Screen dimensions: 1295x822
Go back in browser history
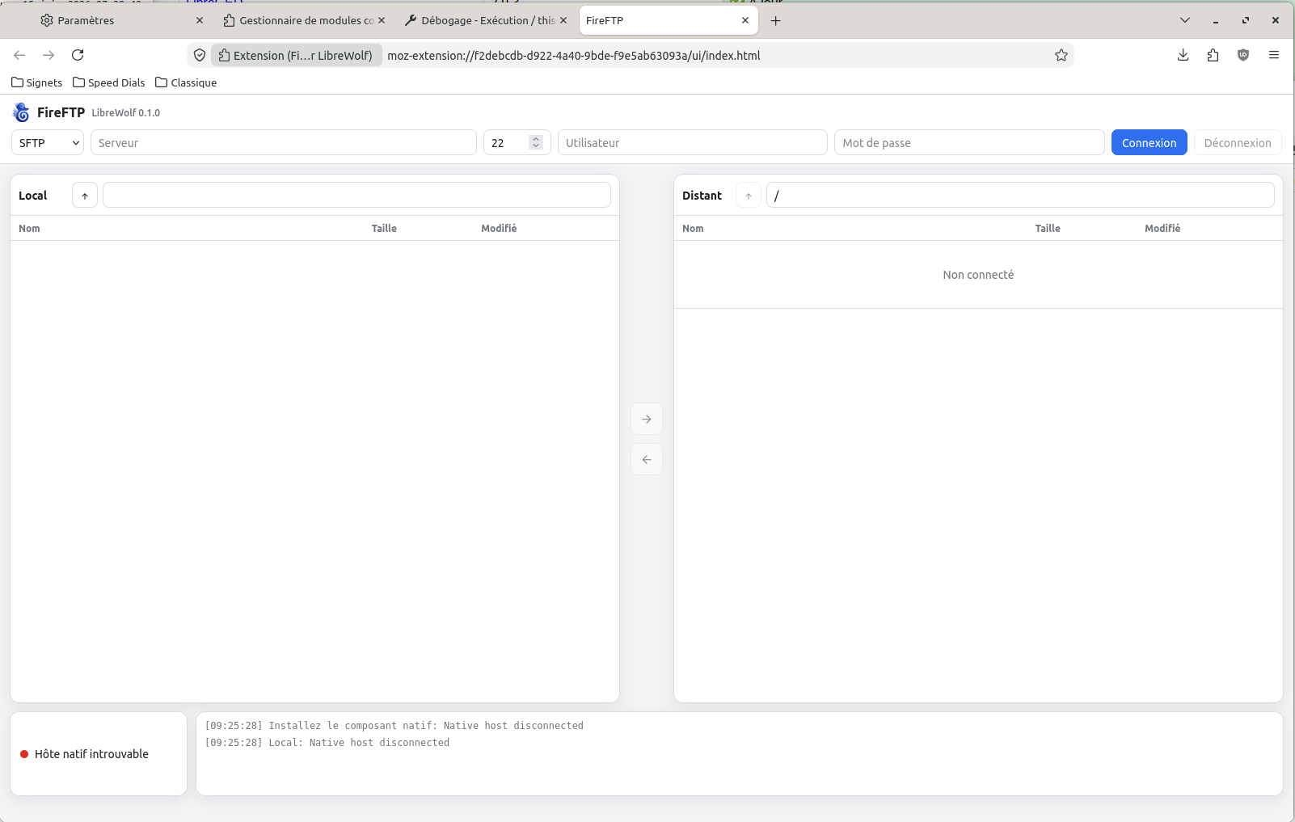[20, 55]
